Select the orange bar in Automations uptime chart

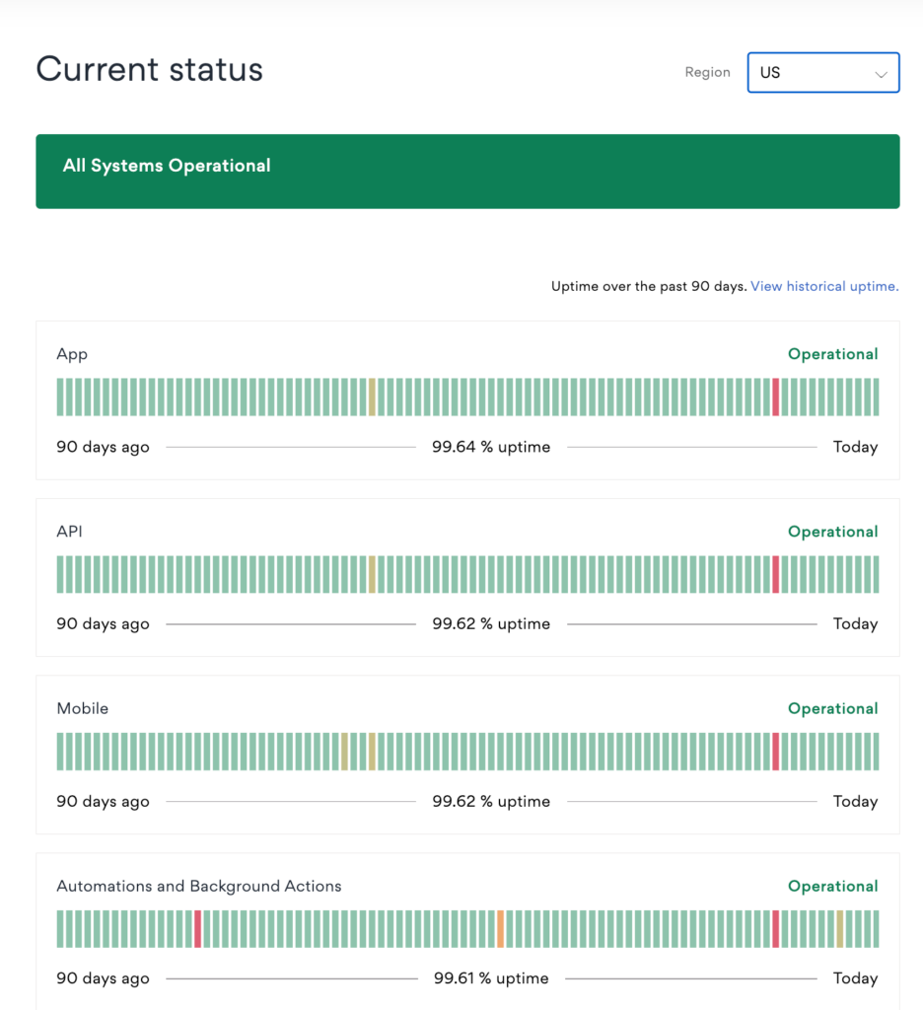click(503, 928)
